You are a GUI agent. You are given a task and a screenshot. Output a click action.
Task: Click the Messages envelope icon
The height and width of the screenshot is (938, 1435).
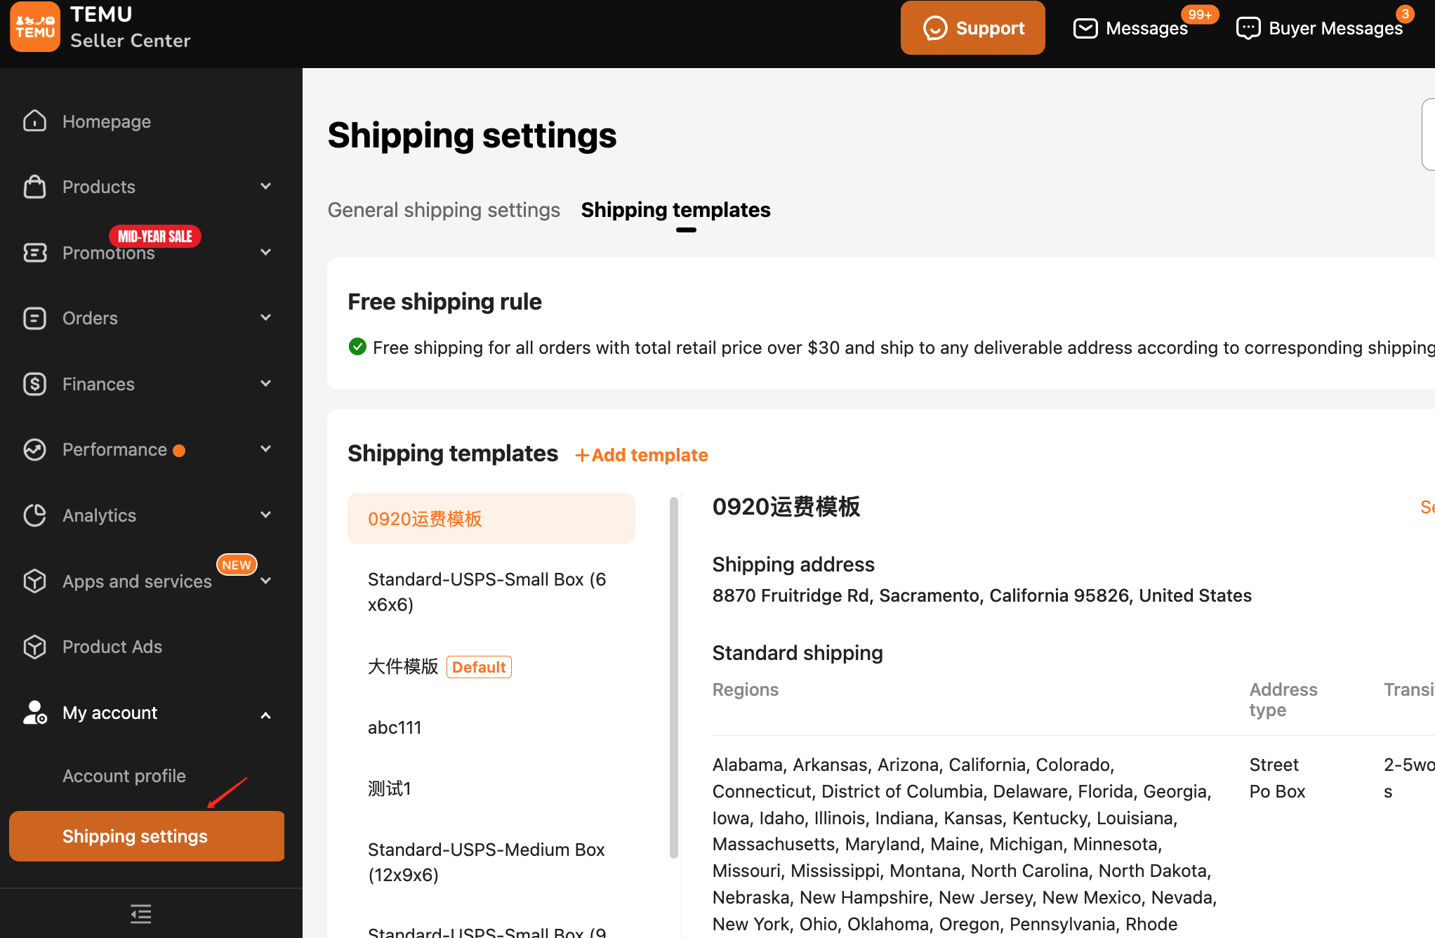1085,28
